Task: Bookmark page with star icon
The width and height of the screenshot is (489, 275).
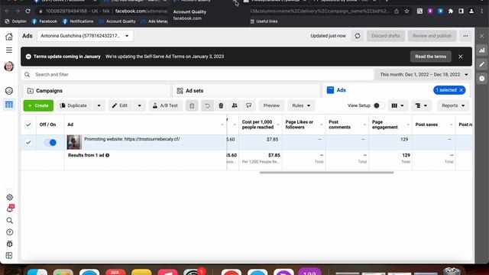Action: (x=406, y=11)
